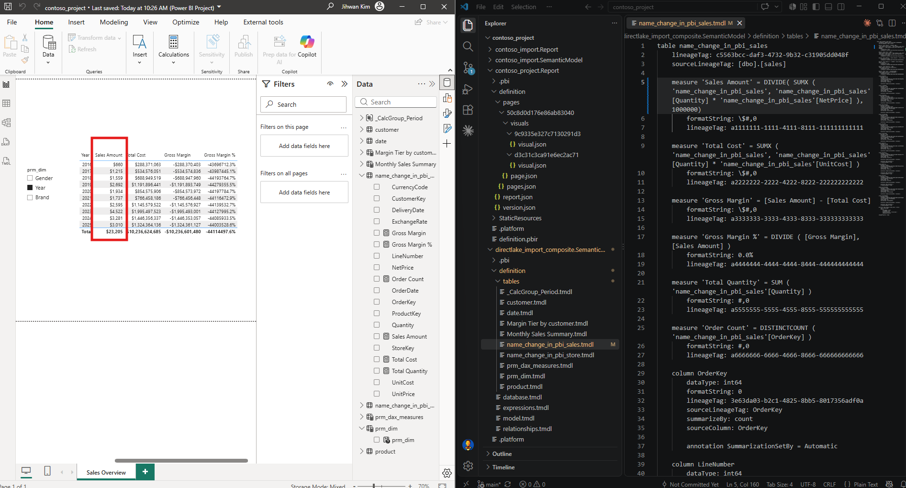Check the Brand slicer option
Screen dimensions: 906x488
click(30, 197)
